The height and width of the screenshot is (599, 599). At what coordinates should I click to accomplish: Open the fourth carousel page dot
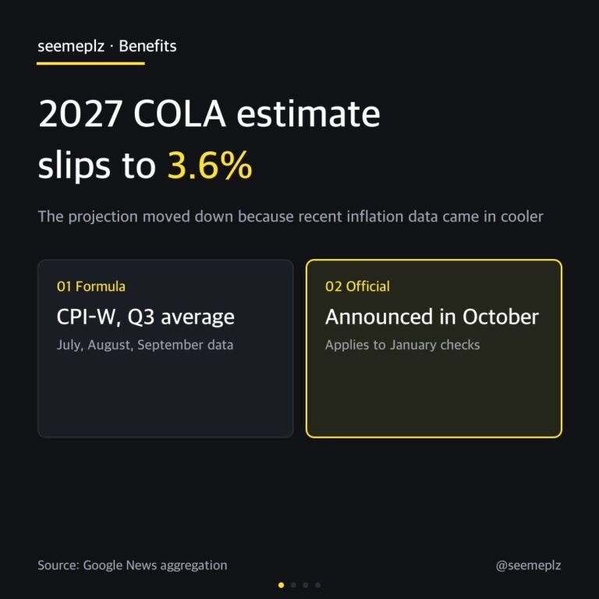[x=318, y=585]
